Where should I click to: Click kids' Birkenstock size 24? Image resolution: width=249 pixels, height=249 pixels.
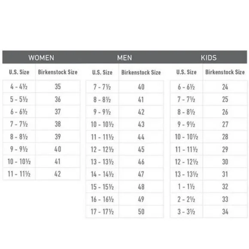point(225,87)
